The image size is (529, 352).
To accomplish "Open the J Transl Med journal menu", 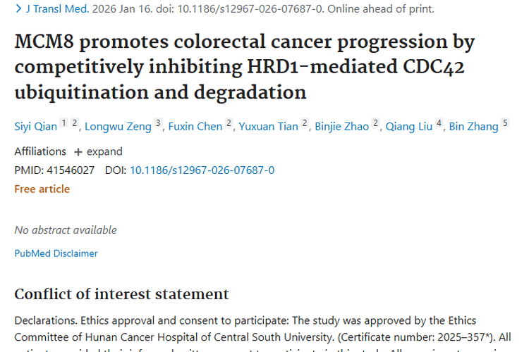I will [55, 9].
